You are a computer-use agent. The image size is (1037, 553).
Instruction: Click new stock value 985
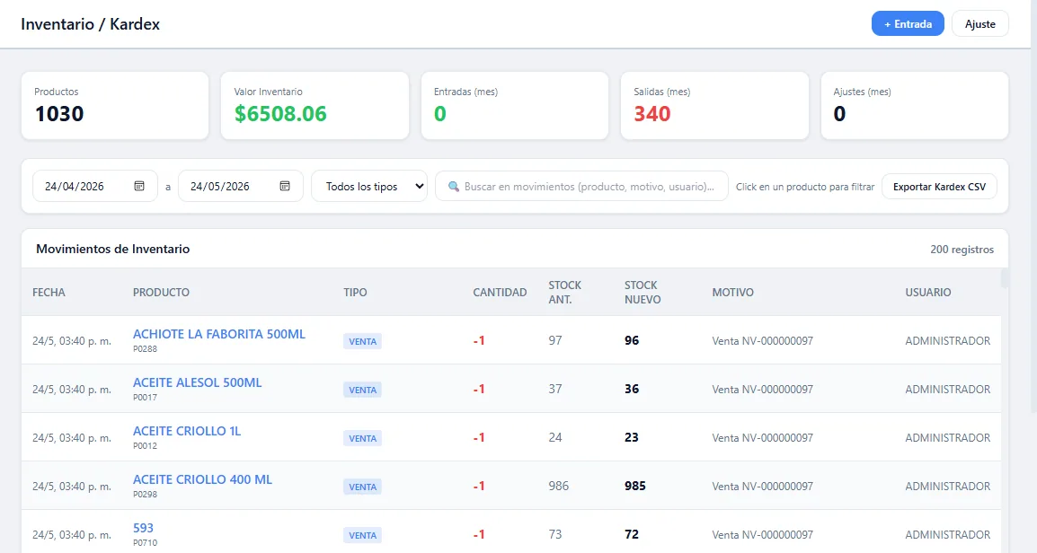635,486
